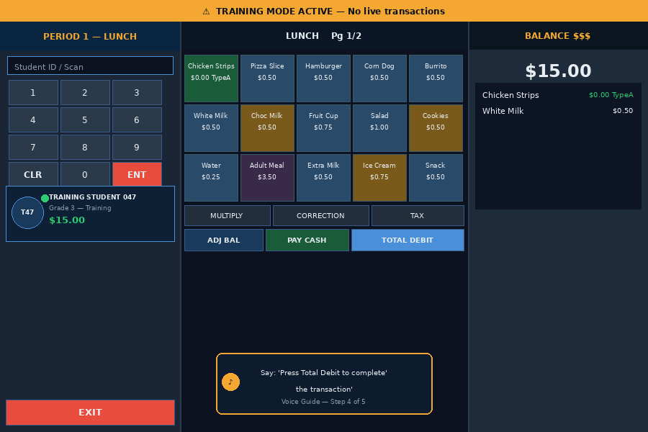Select Chicken Strips line in the receipt

(x=558, y=95)
